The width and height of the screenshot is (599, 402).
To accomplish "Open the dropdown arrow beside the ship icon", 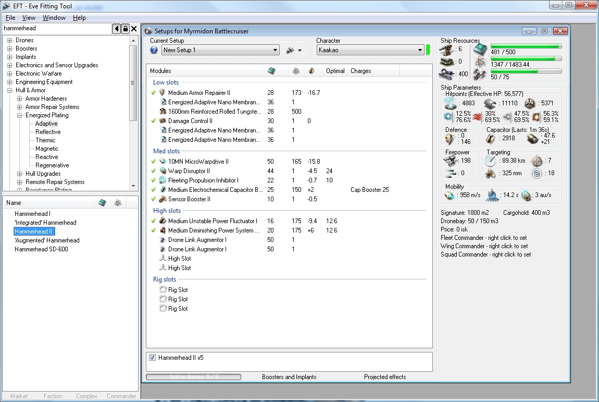I will coord(300,51).
